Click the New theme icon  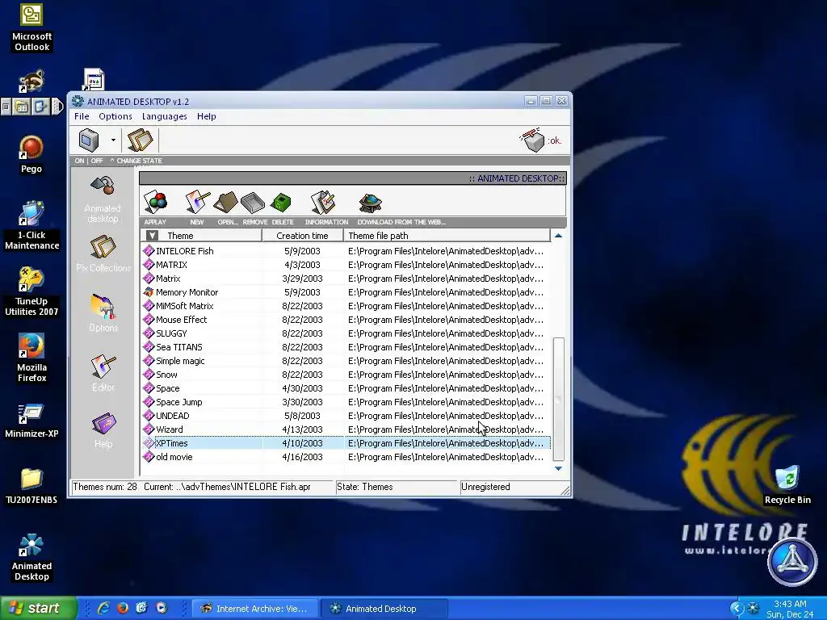197,203
